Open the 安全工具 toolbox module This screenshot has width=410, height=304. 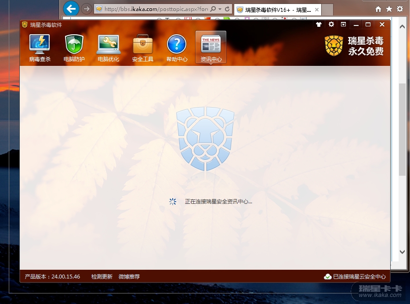click(142, 48)
